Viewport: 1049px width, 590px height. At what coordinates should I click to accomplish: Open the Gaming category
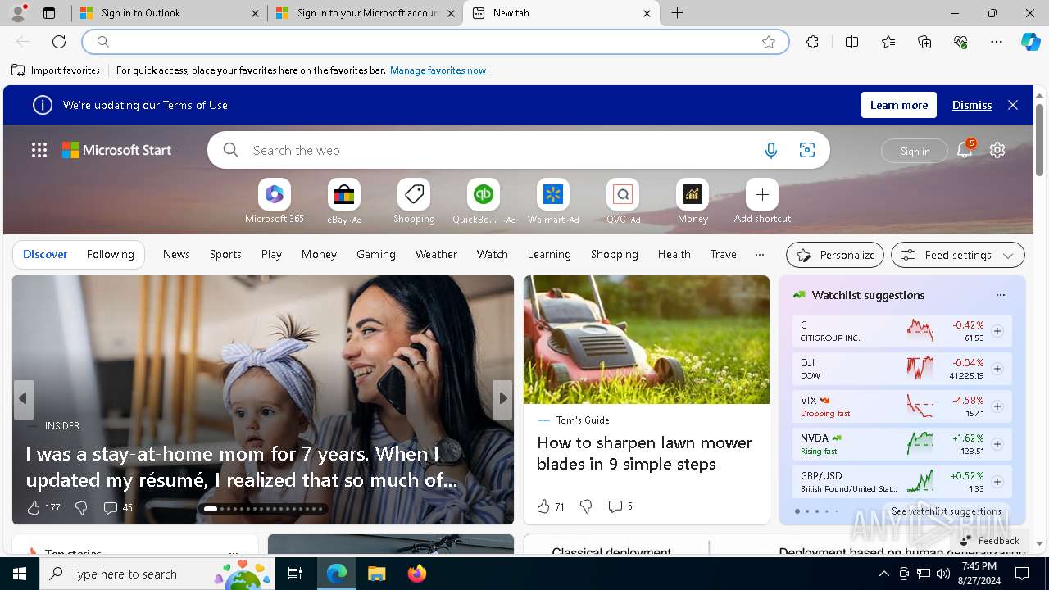point(376,254)
